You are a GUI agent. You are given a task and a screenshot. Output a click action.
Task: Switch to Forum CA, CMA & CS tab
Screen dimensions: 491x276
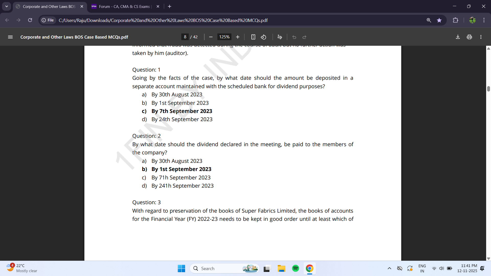tap(124, 6)
